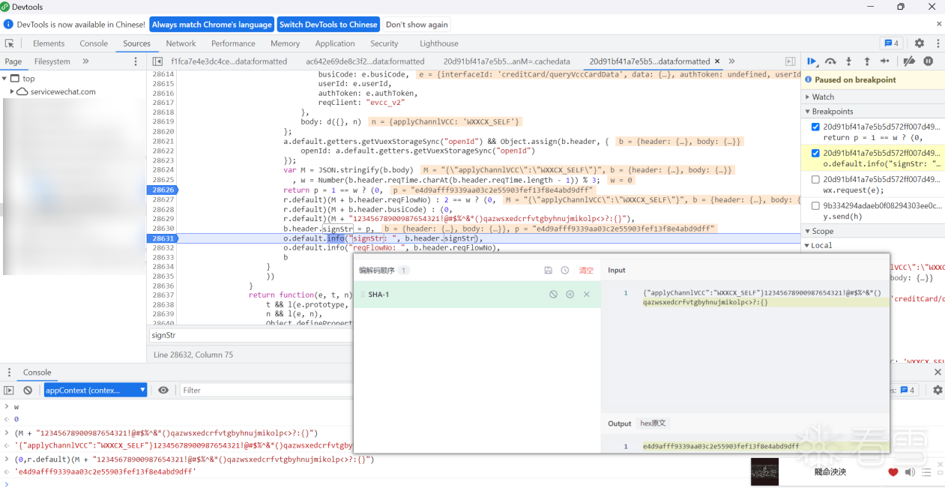This screenshot has width=945, height=491.
Task: Resume script execution
Action: point(812,61)
